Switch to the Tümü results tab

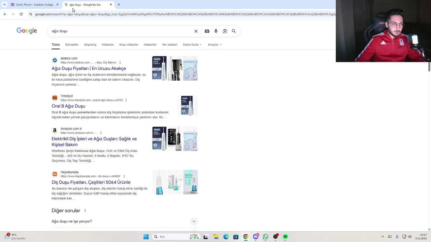(x=56, y=45)
